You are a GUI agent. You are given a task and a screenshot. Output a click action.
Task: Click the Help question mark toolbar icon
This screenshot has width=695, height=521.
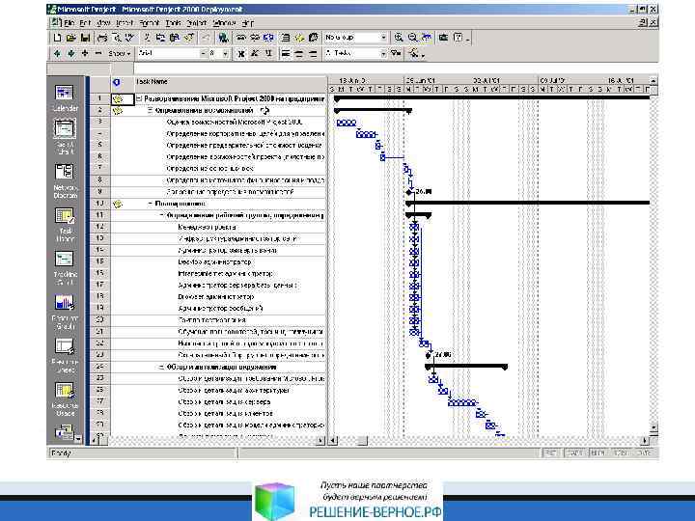459,38
